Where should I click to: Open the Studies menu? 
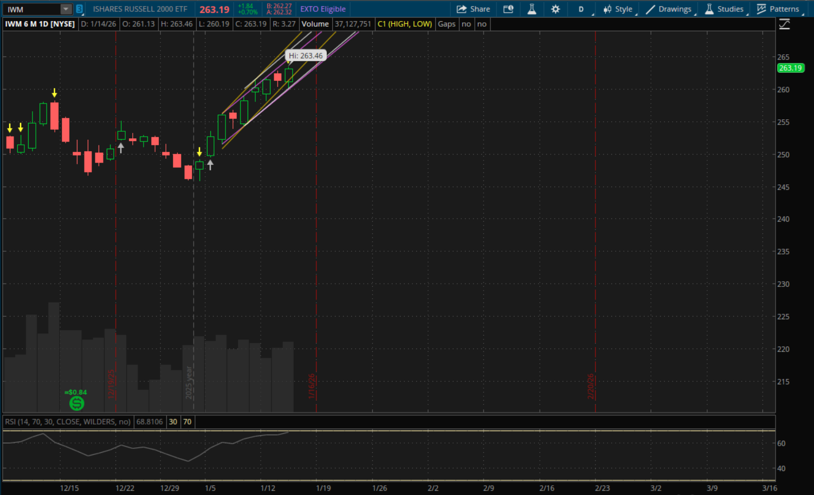click(x=724, y=9)
